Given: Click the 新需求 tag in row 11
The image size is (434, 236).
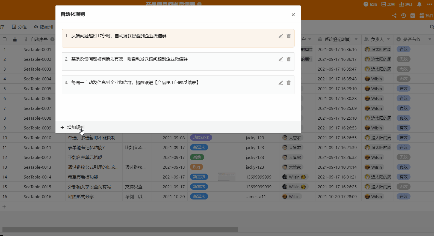Looking at the screenshot, I should click(x=199, y=147).
